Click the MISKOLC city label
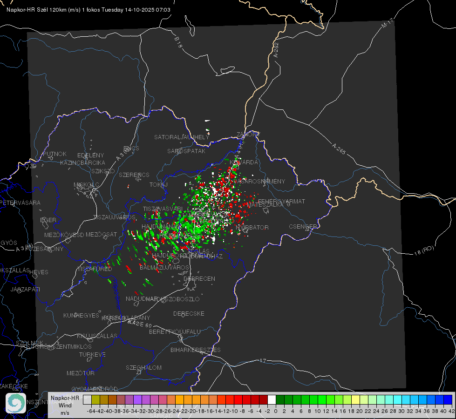 pos(86,185)
